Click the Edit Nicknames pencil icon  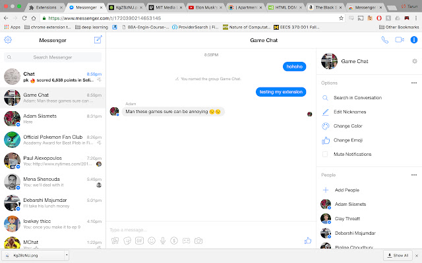tap(325, 112)
